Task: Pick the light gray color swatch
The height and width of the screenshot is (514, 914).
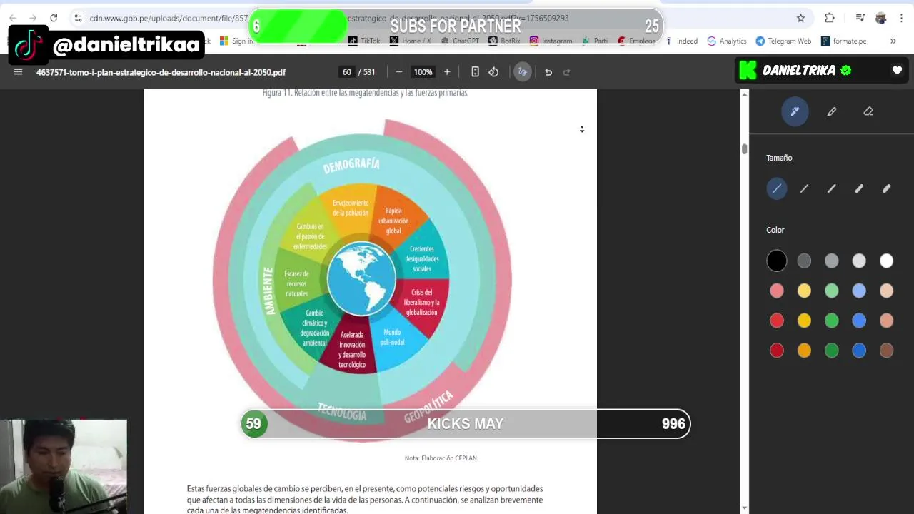Action: (859, 261)
